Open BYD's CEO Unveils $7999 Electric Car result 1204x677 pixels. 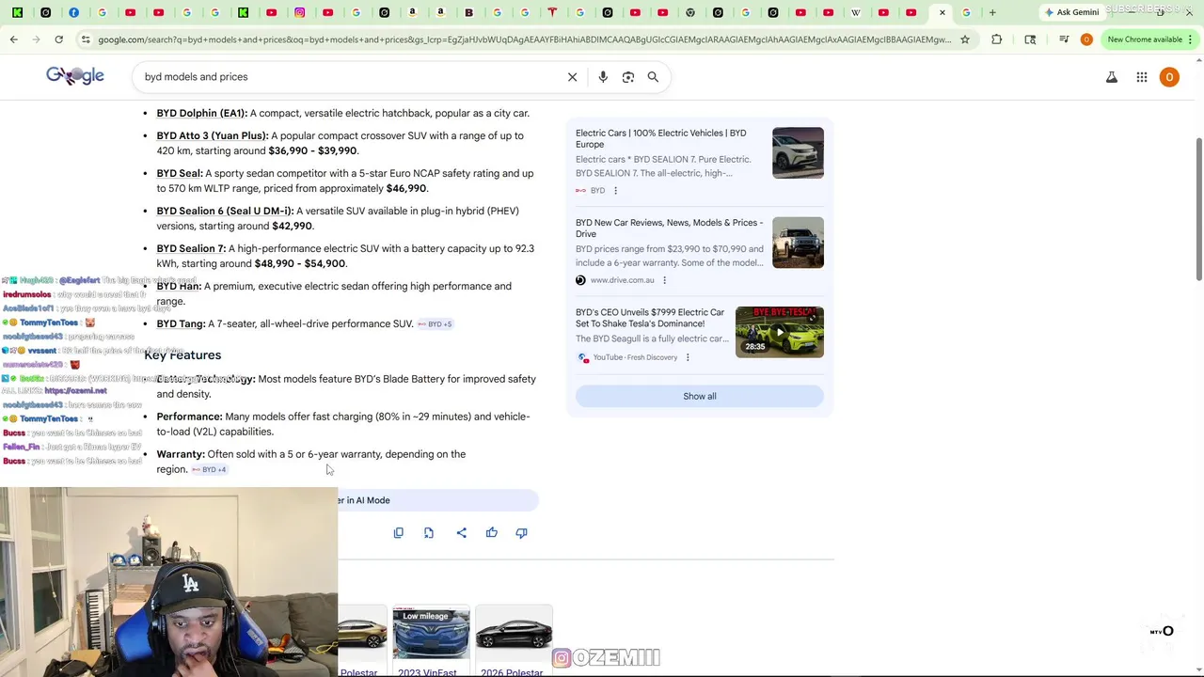click(650, 318)
